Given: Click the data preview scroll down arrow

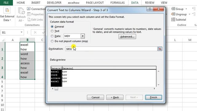Looking at the screenshot, I should tap(159, 85).
